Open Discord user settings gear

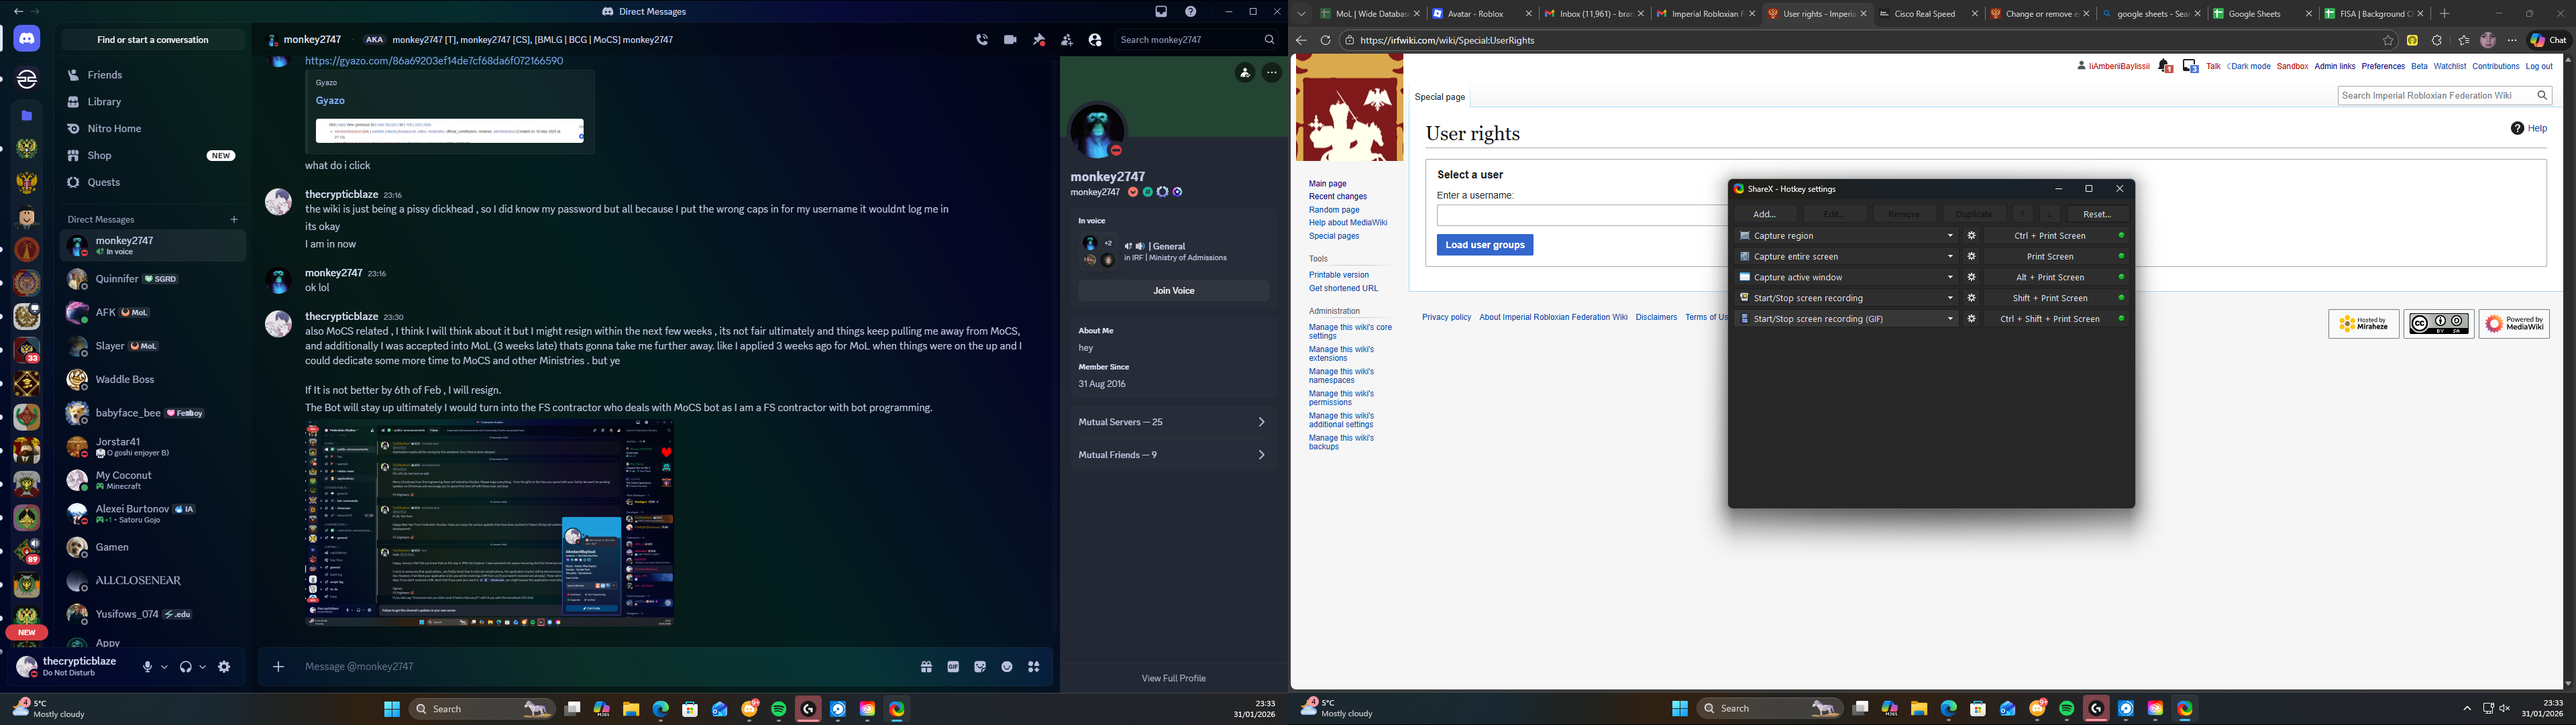click(224, 667)
